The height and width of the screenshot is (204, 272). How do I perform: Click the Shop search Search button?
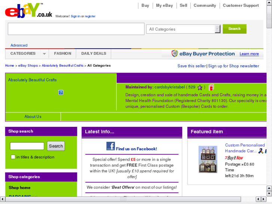pos(56,146)
